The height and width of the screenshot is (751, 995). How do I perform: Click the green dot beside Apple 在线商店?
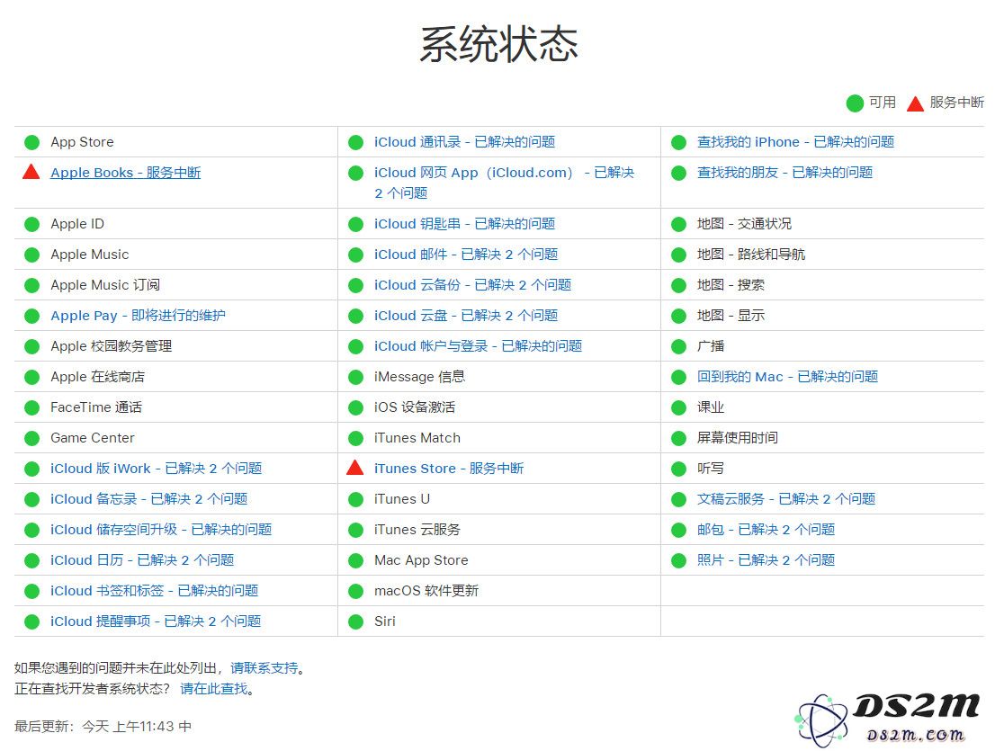(x=31, y=378)
